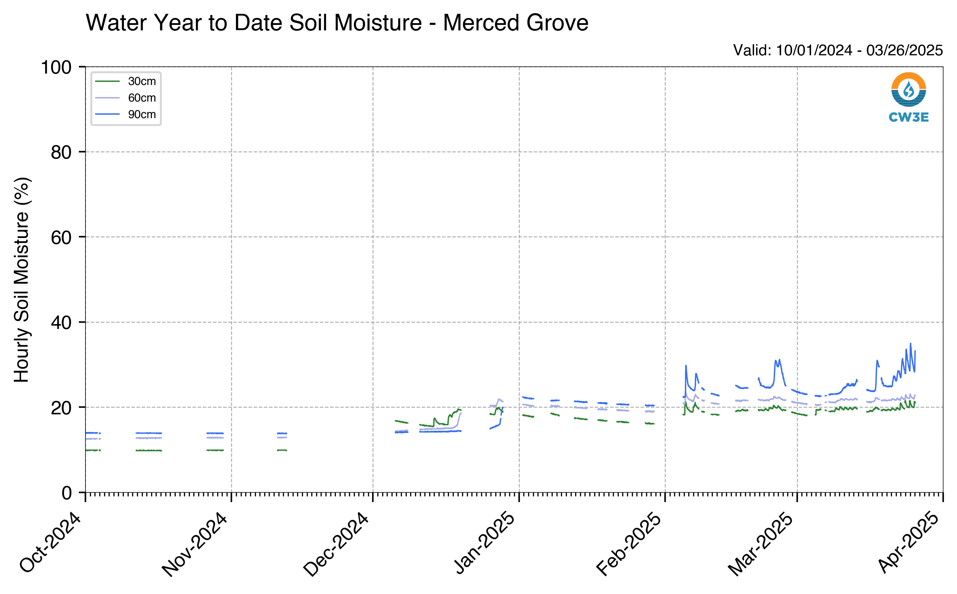Click the Oct-2024 x-axis label

[50, 543]
